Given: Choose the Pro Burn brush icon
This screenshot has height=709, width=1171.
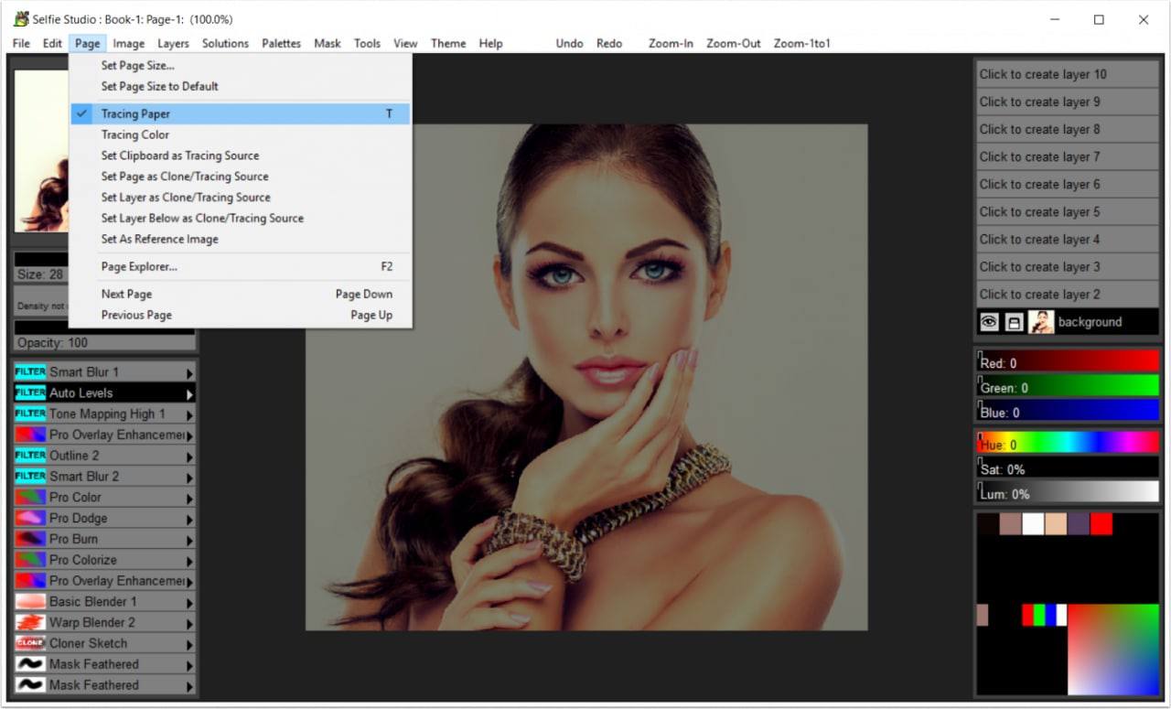Looking at the screenshot, I should coord(30,540).
